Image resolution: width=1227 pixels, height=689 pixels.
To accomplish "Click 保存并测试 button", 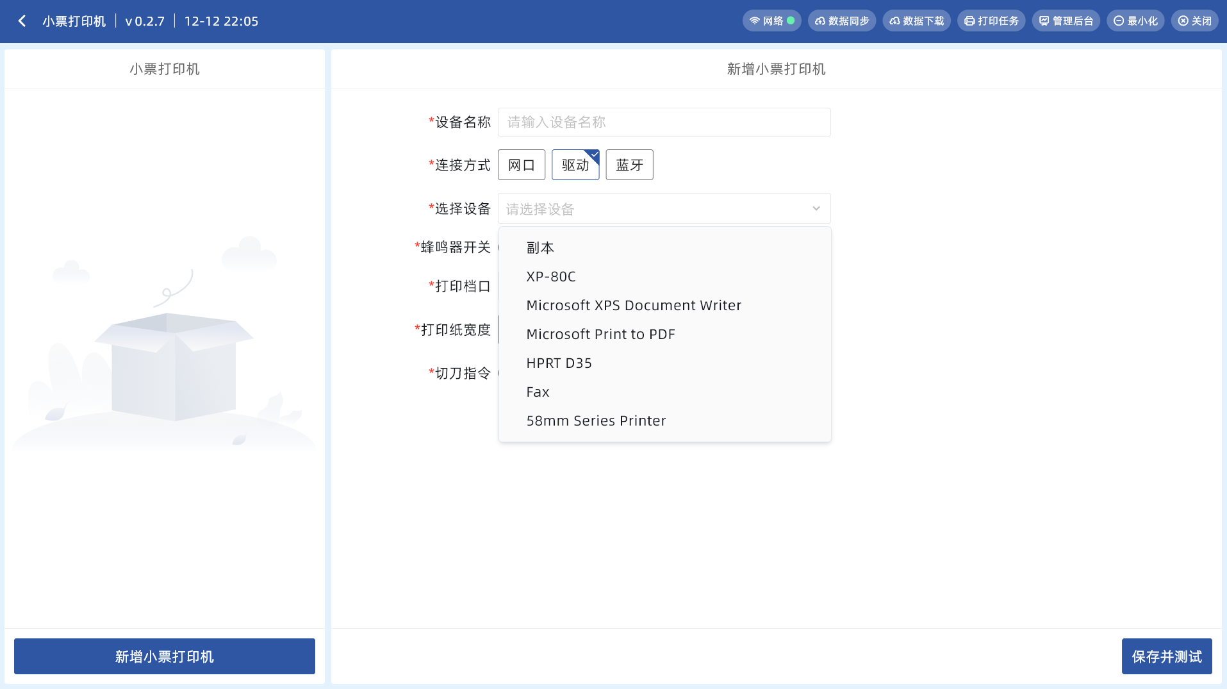I will (x=1166, y=656).
